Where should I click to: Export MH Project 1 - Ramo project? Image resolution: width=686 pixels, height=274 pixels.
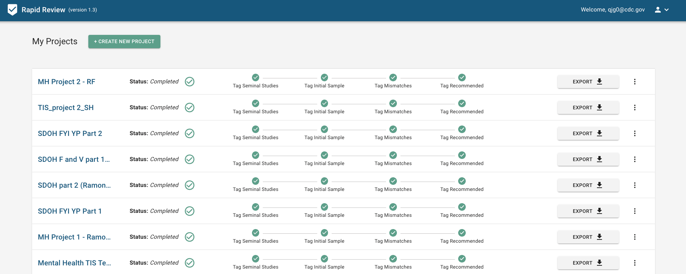pyautogui.click(x=588, y=237)
